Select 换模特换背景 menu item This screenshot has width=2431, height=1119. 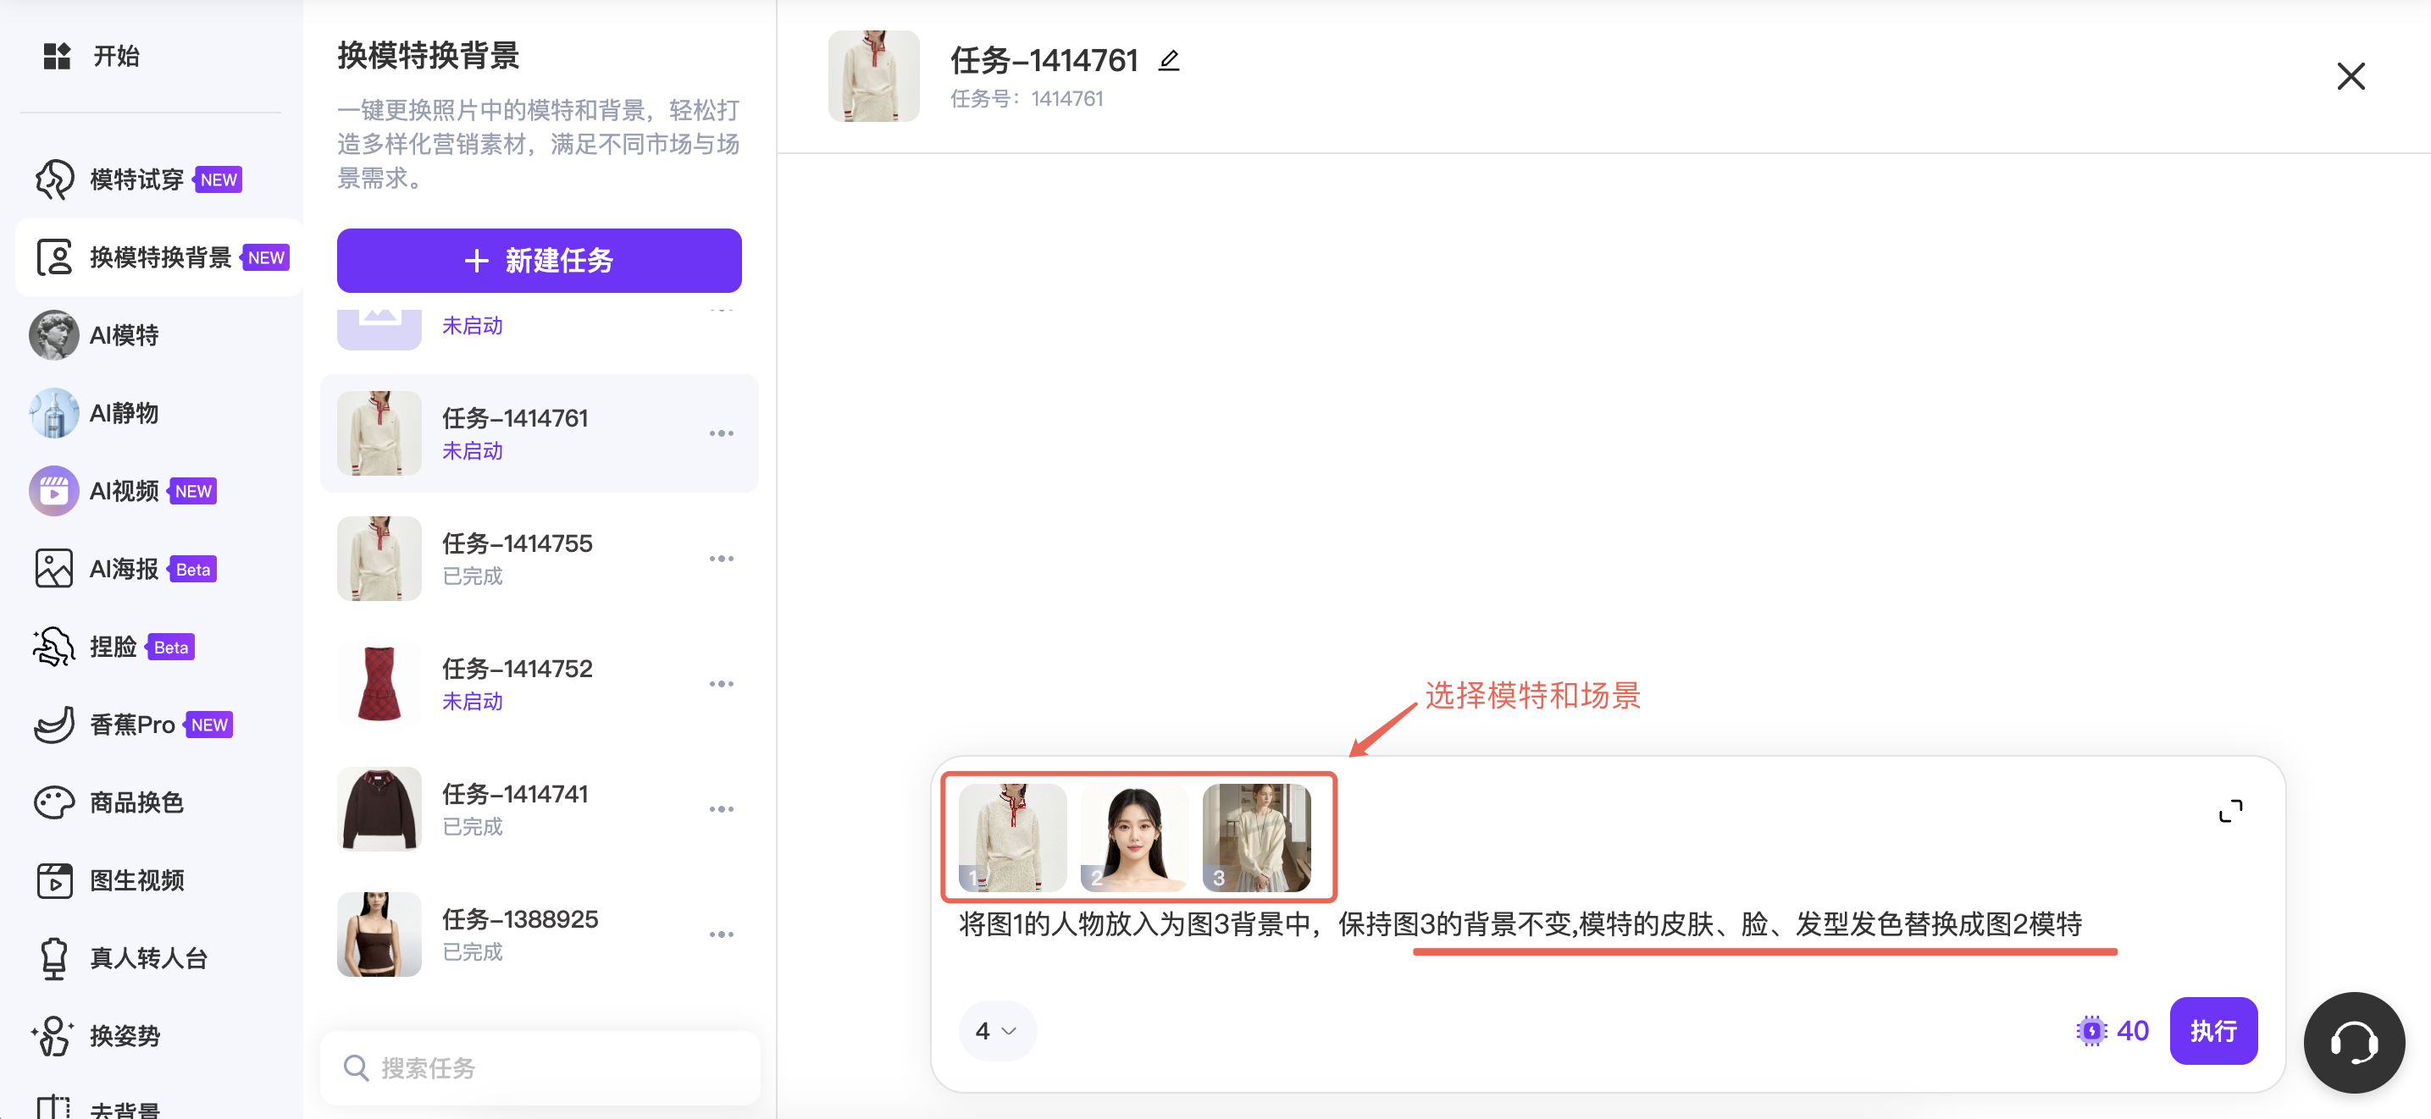160,257
